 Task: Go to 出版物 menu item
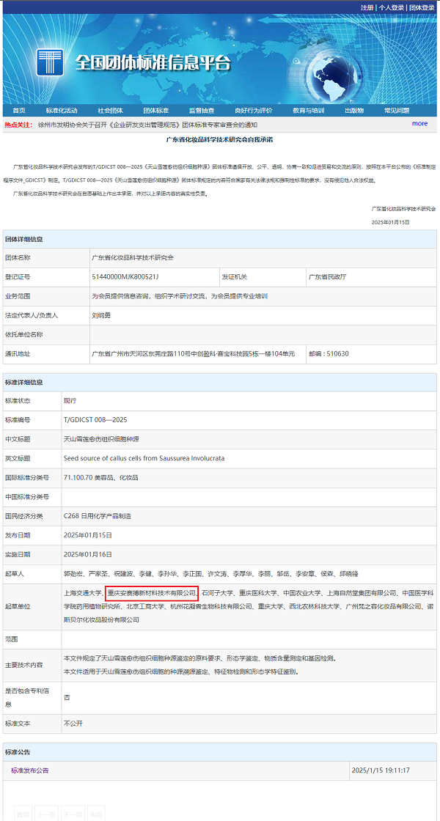354,111
